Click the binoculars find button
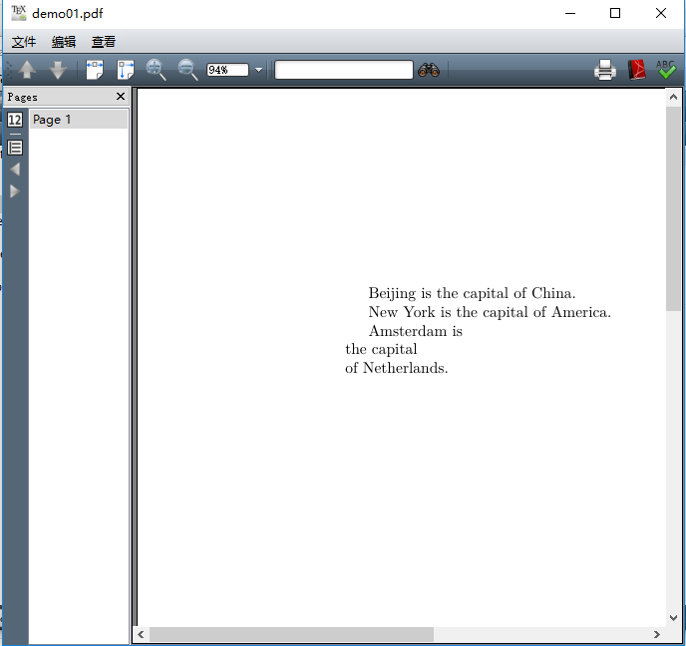686x646 pixels. (x=429, y=70)
